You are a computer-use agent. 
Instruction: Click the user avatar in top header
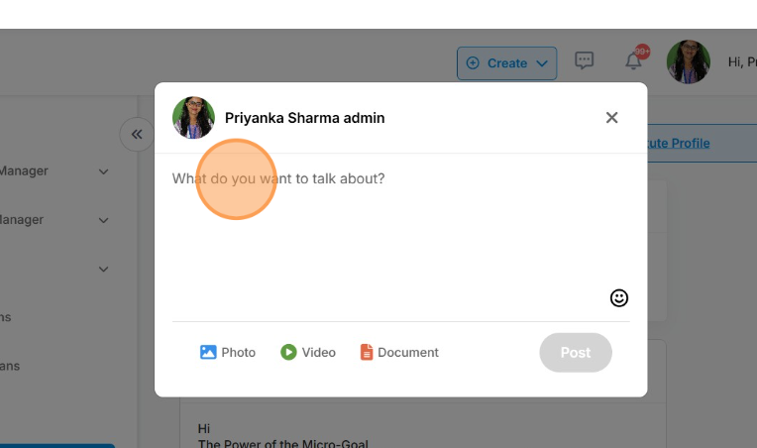coord(688,61)
